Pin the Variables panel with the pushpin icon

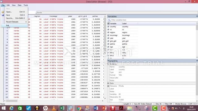tap(197, 16)
